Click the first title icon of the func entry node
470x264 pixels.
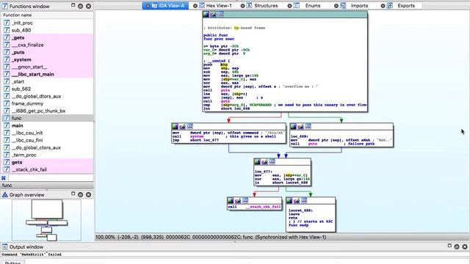pos(206,15)
